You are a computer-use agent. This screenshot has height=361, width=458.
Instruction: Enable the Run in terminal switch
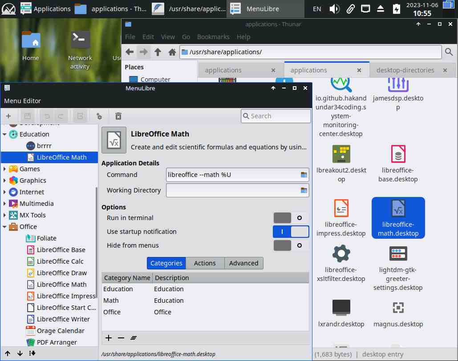(x=291, y=218)
